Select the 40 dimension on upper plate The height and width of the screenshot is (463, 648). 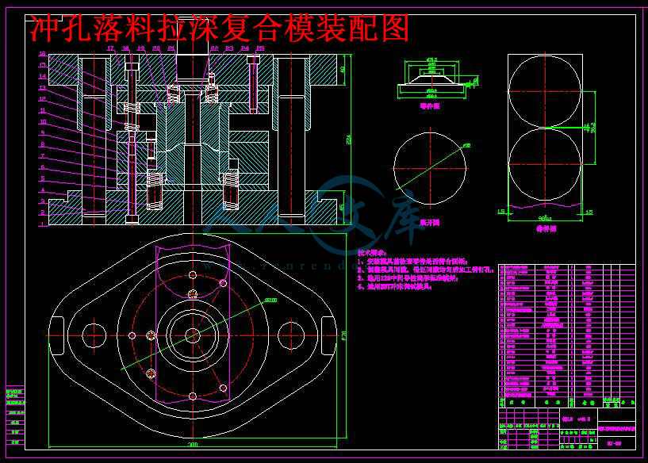pyautogui.click(x=342, y=70)
